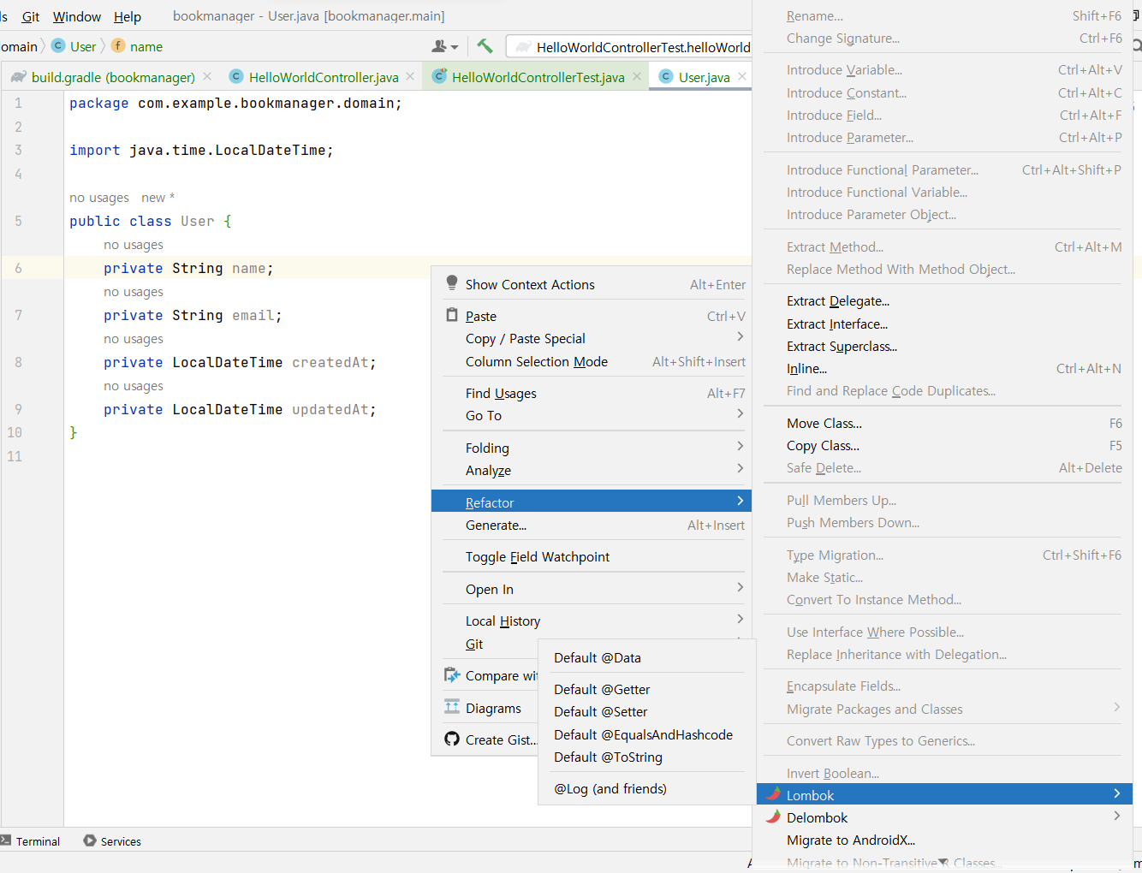Click the class icon on HelloWorldController.java tab
Screen dimensions: 1142x873
[x=236, y=76]
